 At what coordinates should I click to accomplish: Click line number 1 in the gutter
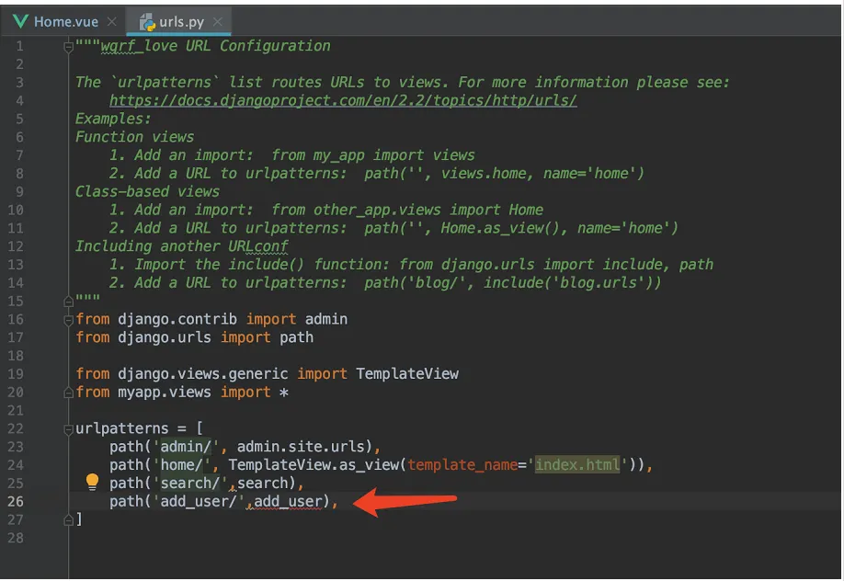click(x=20, y=46)
